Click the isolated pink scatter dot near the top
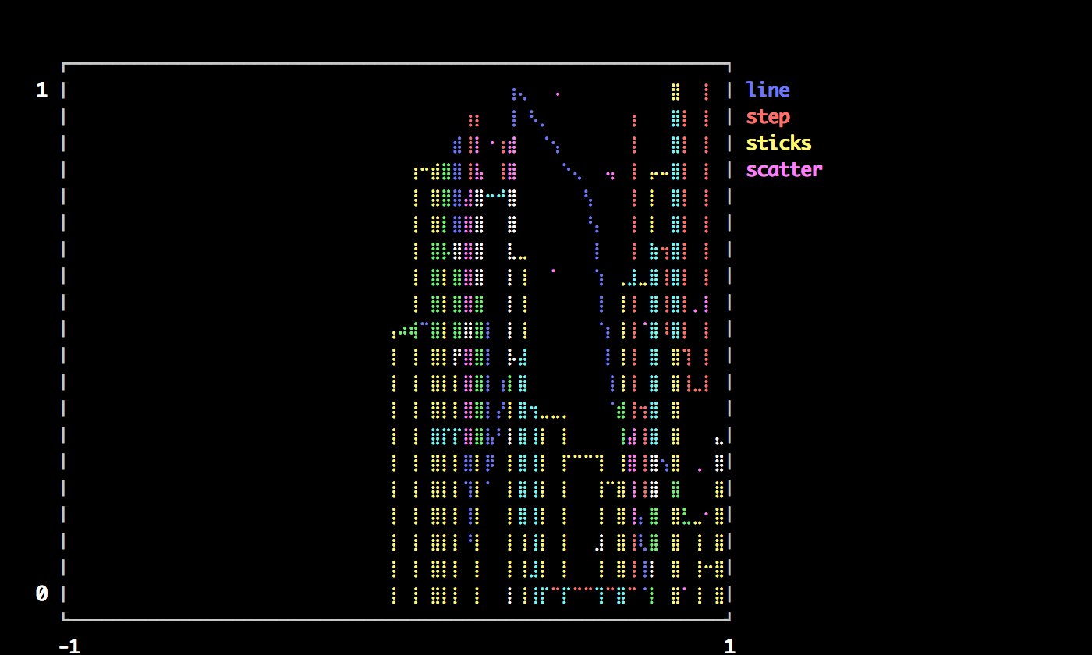 (558, 94)
